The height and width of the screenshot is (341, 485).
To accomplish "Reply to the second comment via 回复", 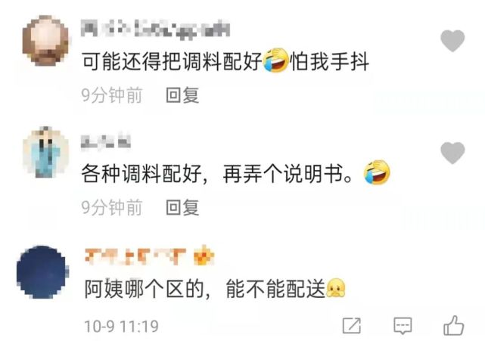I will 182,207.
